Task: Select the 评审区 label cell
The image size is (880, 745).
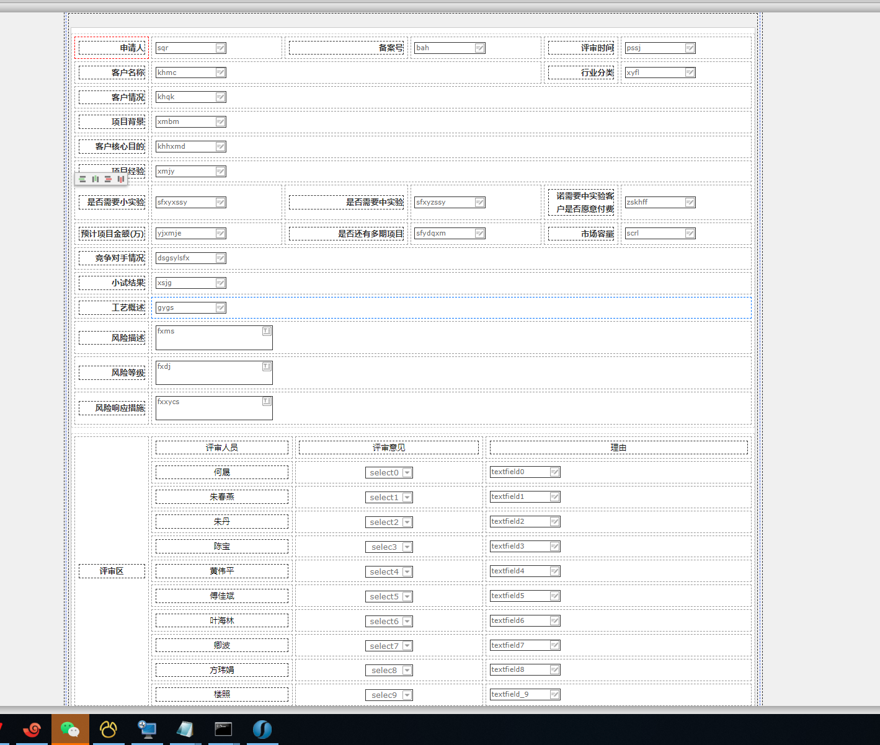Action: [x=112, y=571]
